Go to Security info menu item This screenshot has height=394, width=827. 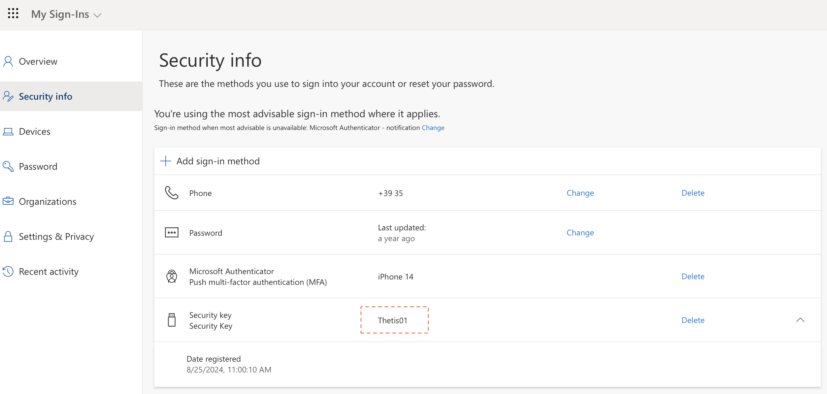(x=45, y=97)
